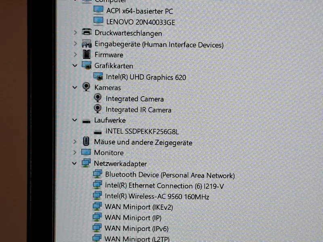Viewport: 323px width, 242px height.
Task: Select the Netzwerkadapter category label
Action: (x=120, y=164)
